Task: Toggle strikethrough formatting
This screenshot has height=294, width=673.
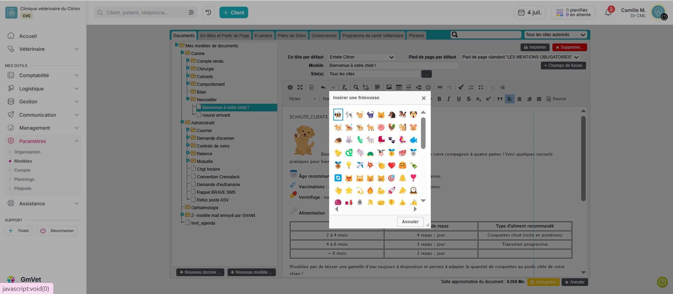Action: click(x=469, y=99)
